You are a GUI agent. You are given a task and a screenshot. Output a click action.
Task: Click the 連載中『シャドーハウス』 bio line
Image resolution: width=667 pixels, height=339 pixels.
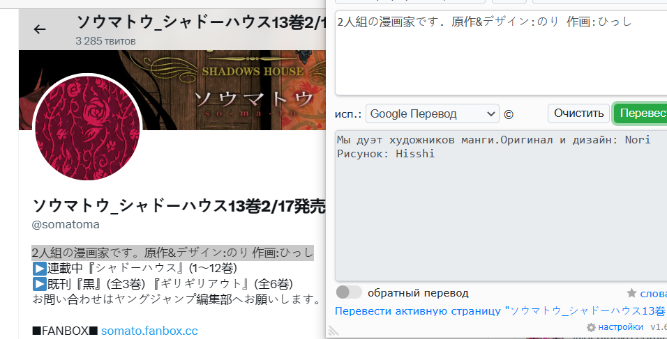pos(135,268)
